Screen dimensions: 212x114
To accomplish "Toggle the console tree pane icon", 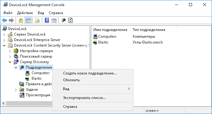I will (x=28, y=21).
